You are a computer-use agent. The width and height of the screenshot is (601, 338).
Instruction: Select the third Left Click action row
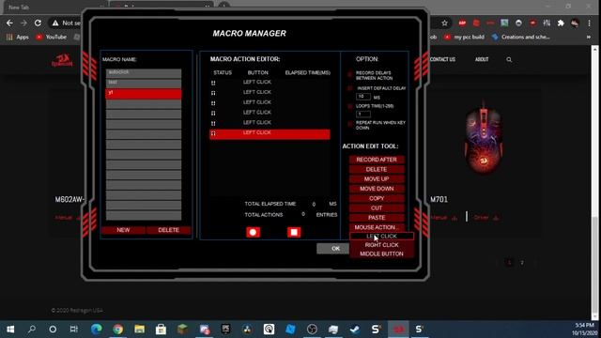(270, 102)
